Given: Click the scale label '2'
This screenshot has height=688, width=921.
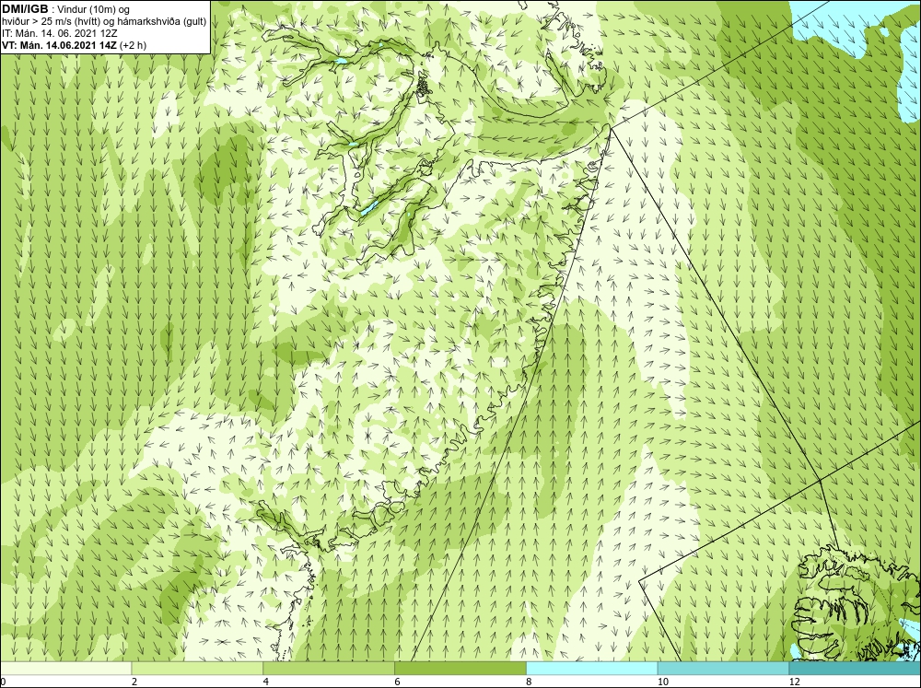Looking at the screenshot, I should pyautogui.click(x=134, y=682).
